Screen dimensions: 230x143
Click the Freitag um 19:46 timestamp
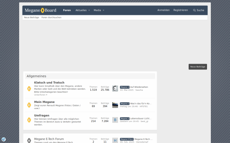coord(129,106)
